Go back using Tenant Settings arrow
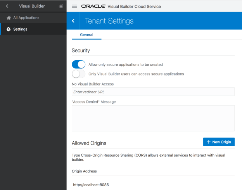The height and width of the screenshot is (190, 242). point(73,21)
